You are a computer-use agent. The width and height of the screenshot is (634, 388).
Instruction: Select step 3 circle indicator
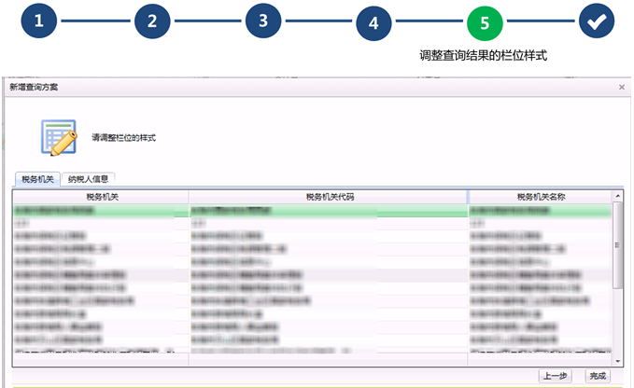(263, 21)
